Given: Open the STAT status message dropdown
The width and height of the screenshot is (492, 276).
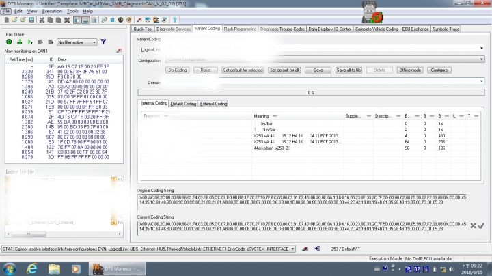Looking at the screenshot, I should [292, 249].
